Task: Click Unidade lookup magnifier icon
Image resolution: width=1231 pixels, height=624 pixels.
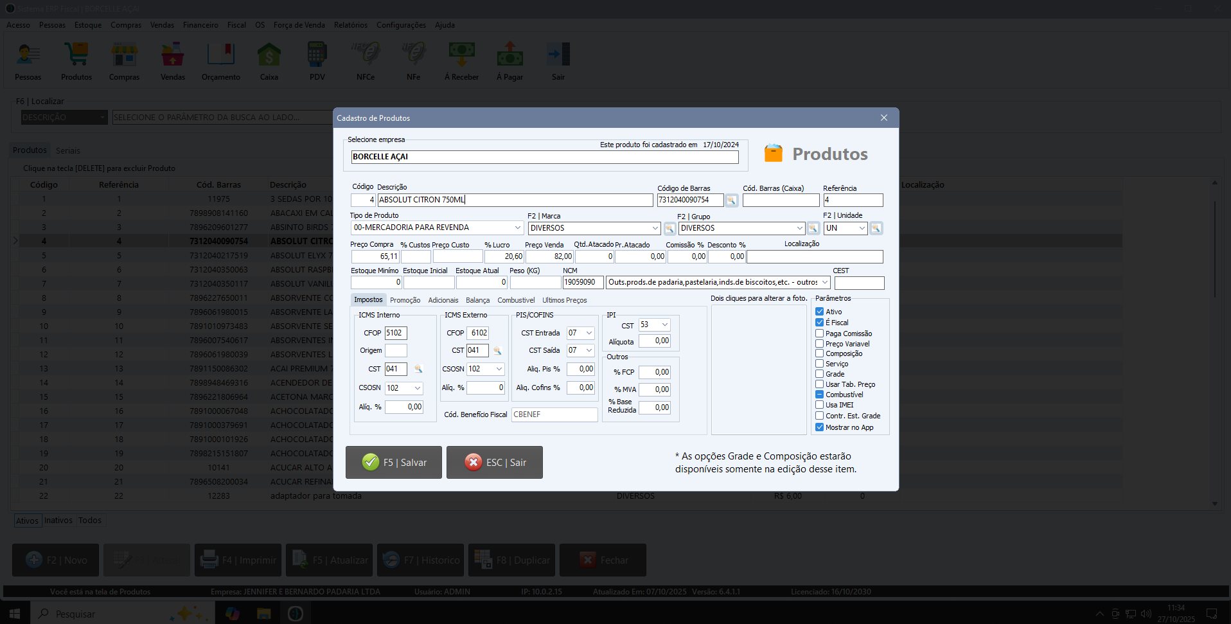Action: [876, 229]
